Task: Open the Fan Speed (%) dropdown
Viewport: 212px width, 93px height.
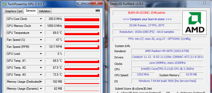Action: [41, 40]
